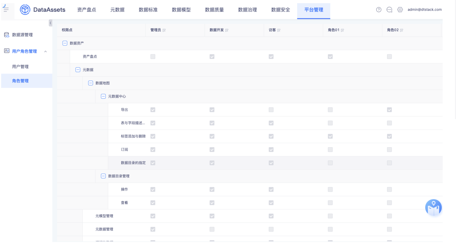Open the floating blue map guide button
Image resolution: width=461 pixels, height=252 pixels.
[433, 208]
